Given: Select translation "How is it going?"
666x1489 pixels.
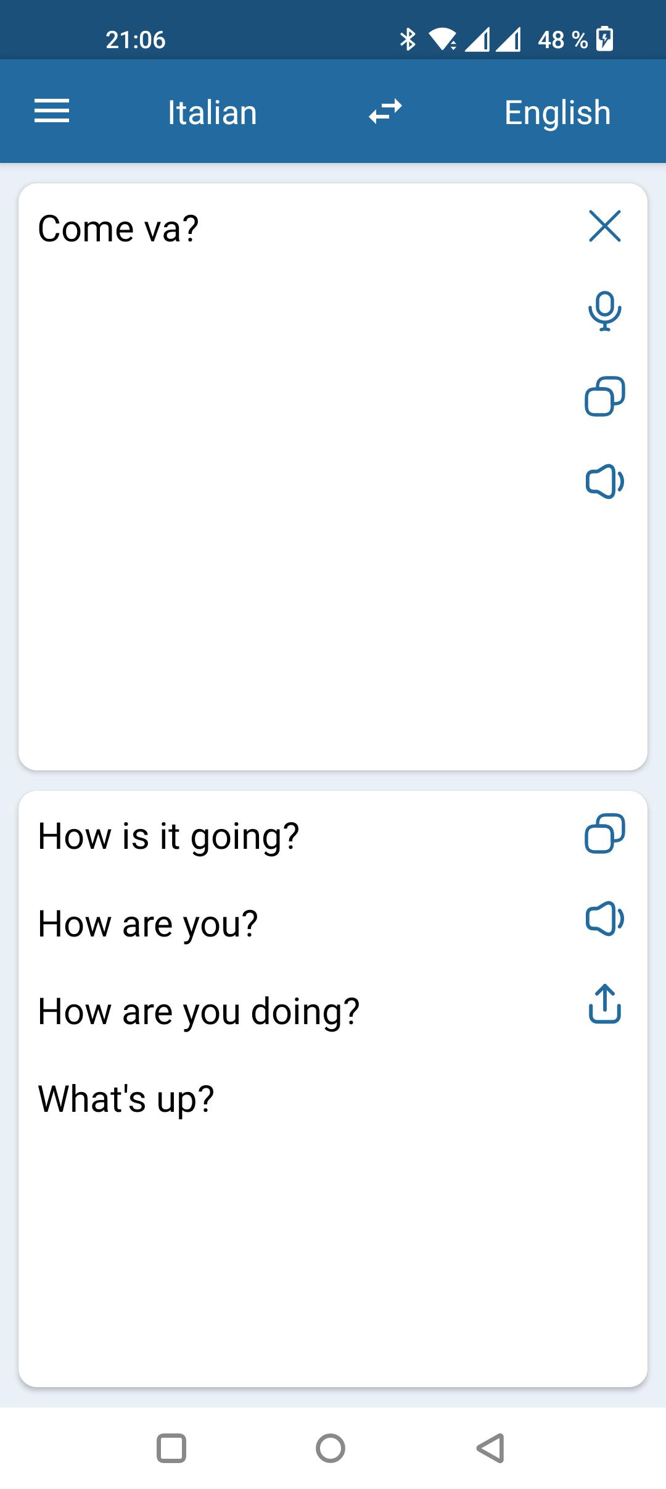Looking at the screenshot, I should [x=168, y=836].
